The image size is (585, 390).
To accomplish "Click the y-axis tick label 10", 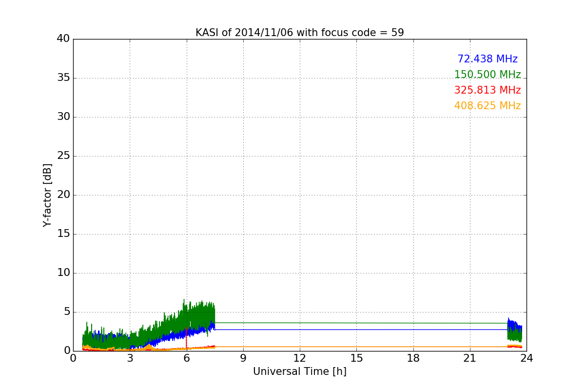I will 63,273.
